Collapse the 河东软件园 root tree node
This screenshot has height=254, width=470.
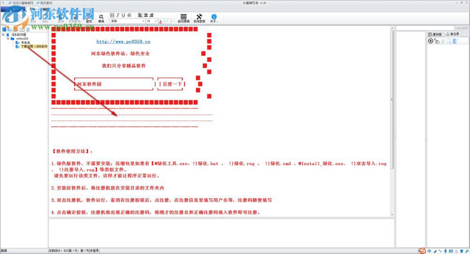pyautogui.click(x=3, y=34)
